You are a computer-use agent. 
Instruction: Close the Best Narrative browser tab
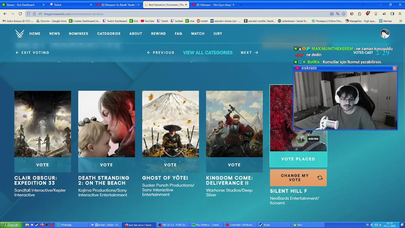(x=186, y=5)
